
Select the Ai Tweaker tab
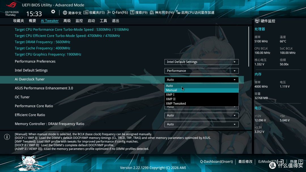(50, 21)
